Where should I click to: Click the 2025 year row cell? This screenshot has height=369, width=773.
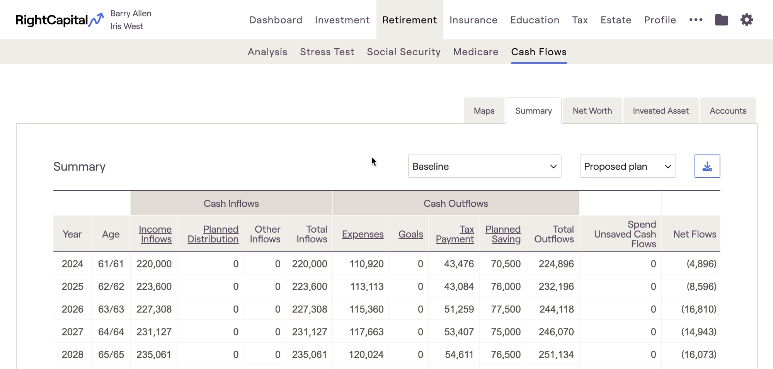[73, 287]
